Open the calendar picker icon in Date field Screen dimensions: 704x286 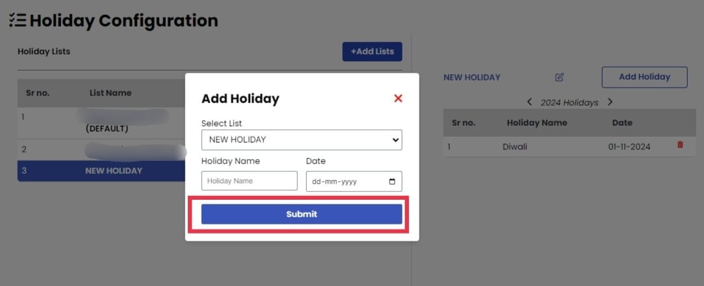(392, 182)
